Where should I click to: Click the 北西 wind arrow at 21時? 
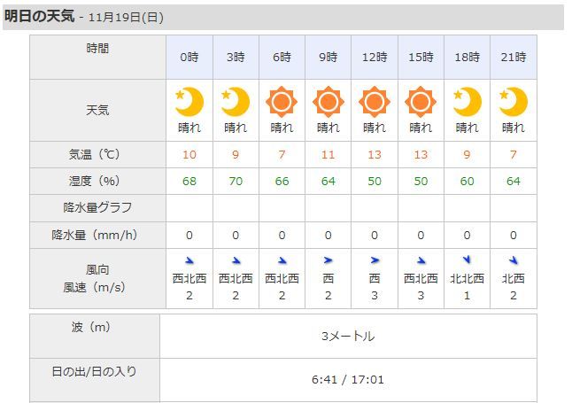point(514,260)
